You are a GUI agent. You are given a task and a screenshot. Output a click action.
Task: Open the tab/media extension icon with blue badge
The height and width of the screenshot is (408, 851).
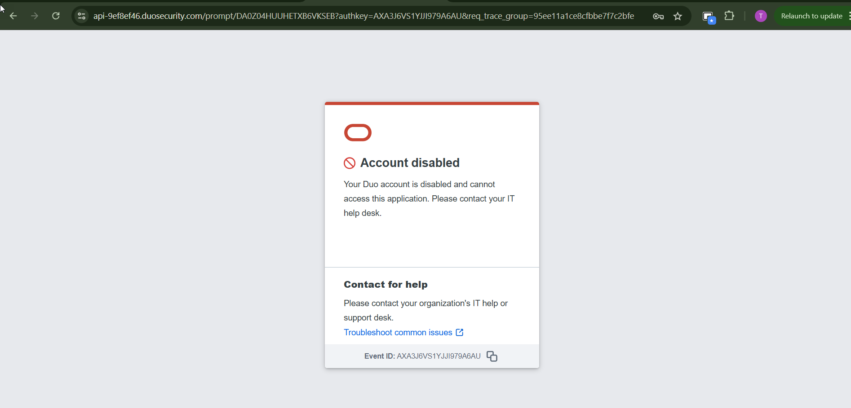(709, 17)
